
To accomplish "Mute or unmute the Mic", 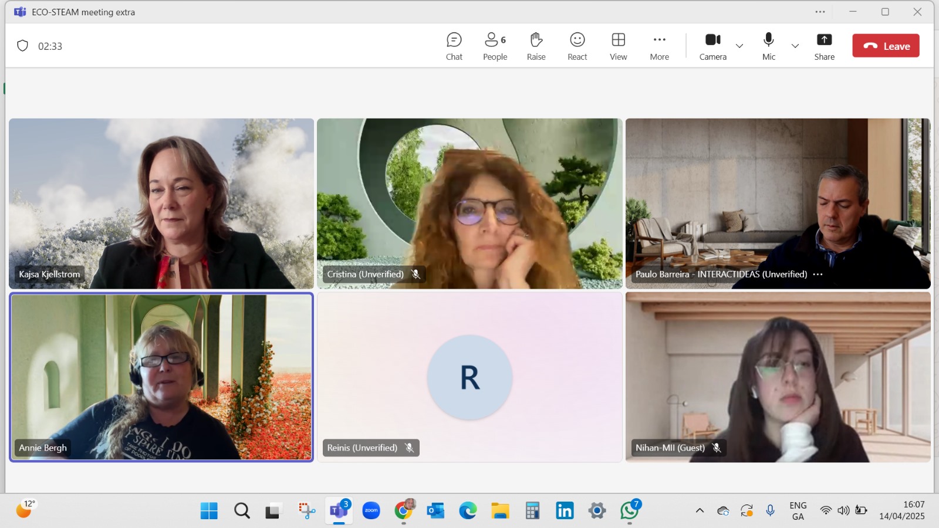I will (x=768, y=46).
